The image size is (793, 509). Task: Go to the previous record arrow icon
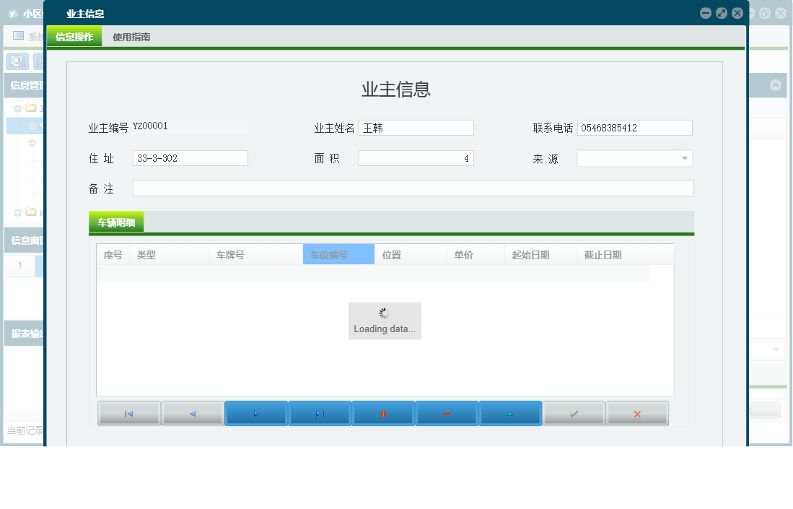(x=193, y=413)
